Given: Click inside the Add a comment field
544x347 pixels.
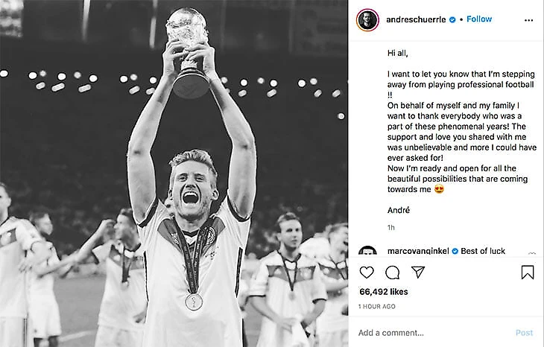Looking at the screenshot, I should click(x=432, y=333).
